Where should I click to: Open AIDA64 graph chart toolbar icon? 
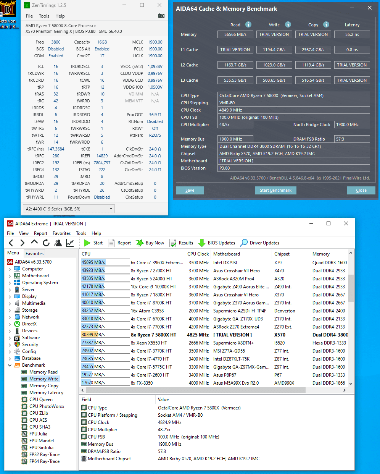click(x=70, y=243)
